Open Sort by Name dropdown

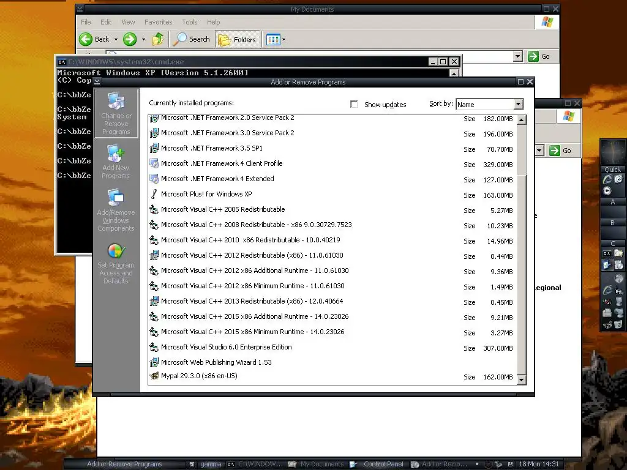[x=518, y=104]
